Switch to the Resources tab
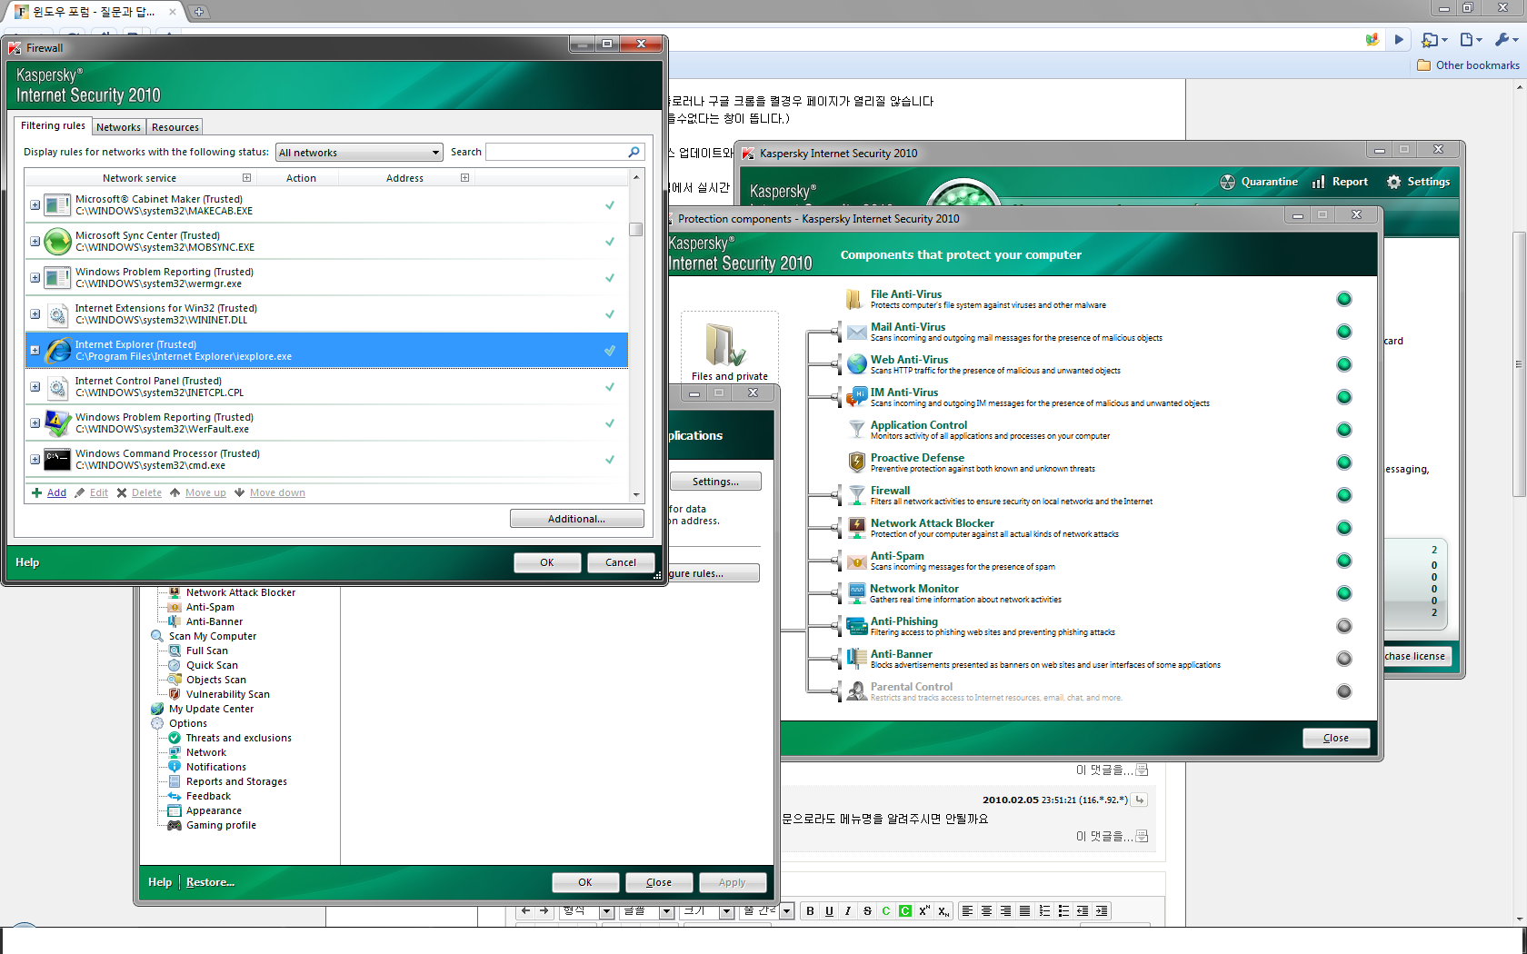This screenshot has height=954, width=1527. click(175, 127)
